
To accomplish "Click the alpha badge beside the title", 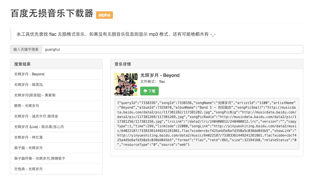I will coord(104,15).
